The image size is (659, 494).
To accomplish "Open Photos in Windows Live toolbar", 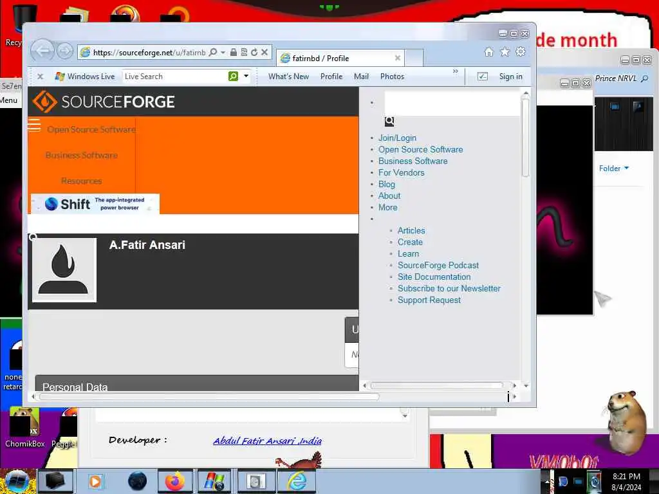I will pyautogui.click(x=392, y=77).
